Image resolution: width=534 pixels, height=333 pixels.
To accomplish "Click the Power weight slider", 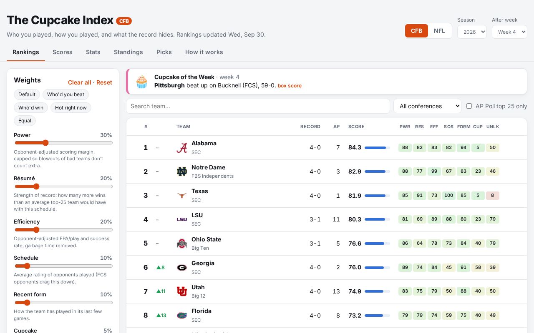I will point(63,143).
